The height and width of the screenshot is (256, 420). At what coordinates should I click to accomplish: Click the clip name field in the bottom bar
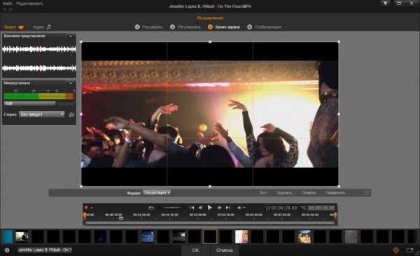click(45, 250)
